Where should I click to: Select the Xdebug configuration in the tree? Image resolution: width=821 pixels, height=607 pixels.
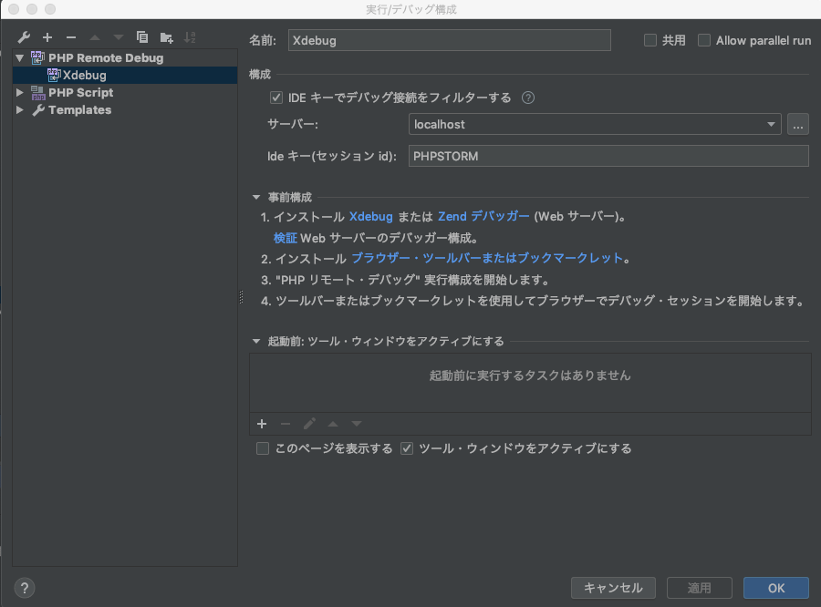[x=84, y=75]
